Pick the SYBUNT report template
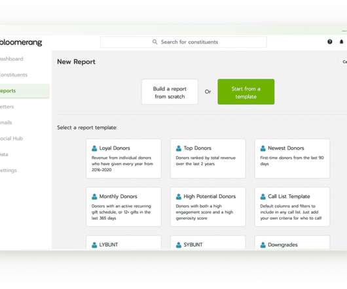The image size is (347, 289). pyautogui.click(x=208, y=243)
